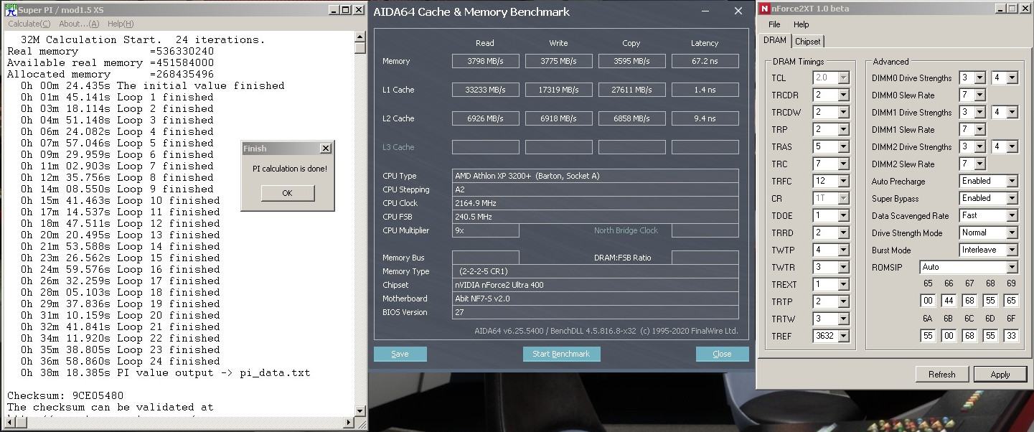Viewport: 1034px width, 432px height.
Task: Open the DIMM0 Slew Rate dropdown
Action: [x=980, y=95]
